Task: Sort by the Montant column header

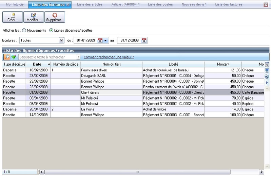Action: point(223,64)
